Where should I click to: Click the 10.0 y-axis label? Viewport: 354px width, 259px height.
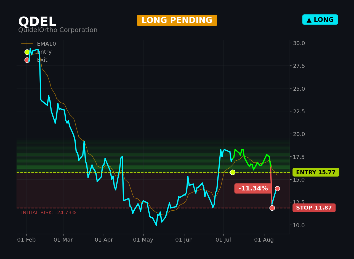pos(299,225)
